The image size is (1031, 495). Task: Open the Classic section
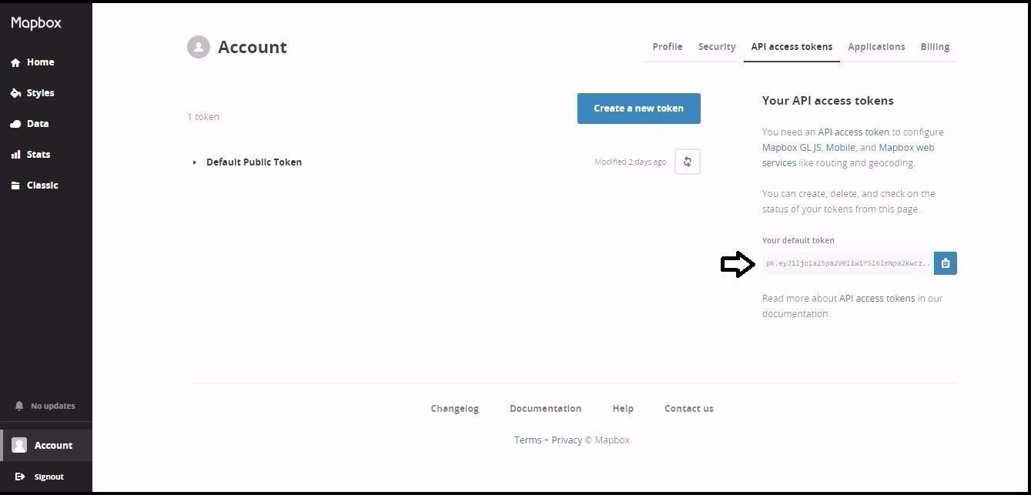[42, 186]
